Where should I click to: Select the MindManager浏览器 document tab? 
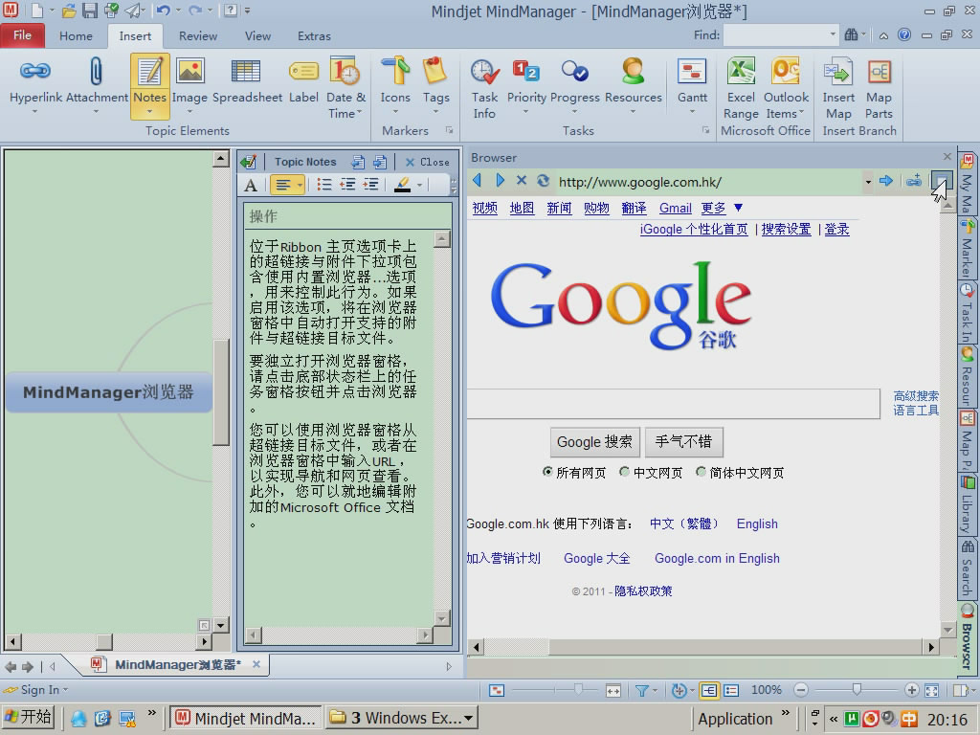[177, 664]
